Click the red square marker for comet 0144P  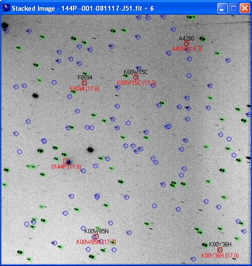[x=66, y=161]
